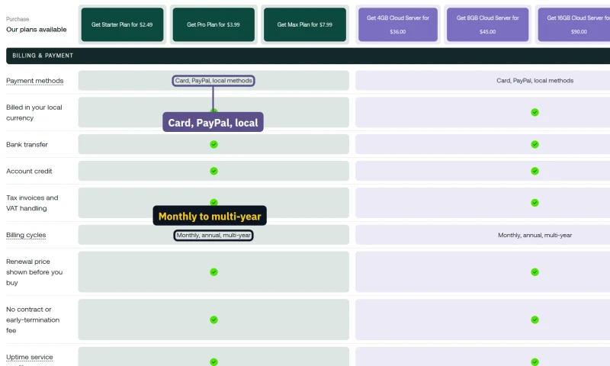Image resolution: width=610 pixels, height=366 pixels.
Task: Pick the 8GB Cloud Server for $45.00
Action: [487, 24]
